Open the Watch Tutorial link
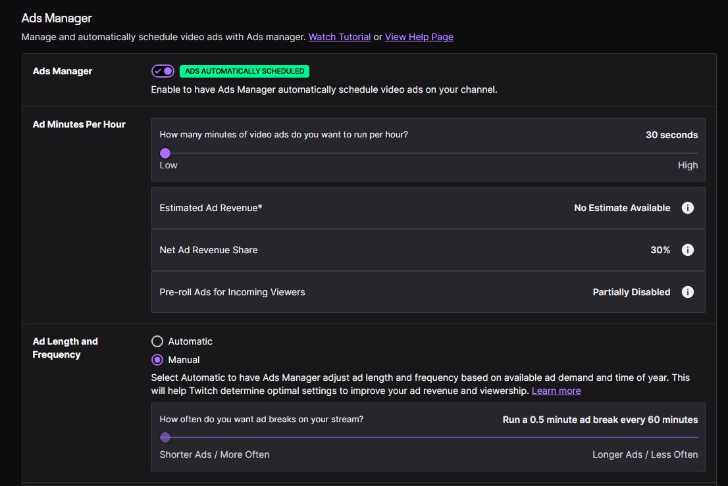728x486 pixels. [x=340, y=37]
